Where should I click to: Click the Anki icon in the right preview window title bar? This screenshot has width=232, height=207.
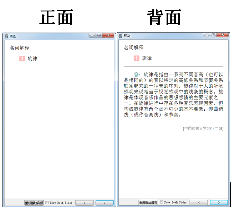pyautogui.click(x=121, y=36)
